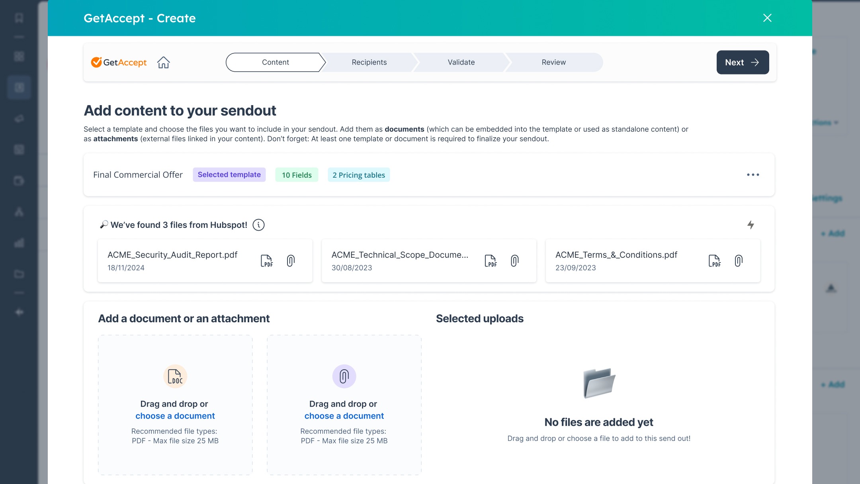
Task: Click the lightning bolt icon in Hubspot files
Action: pyautogui.click(x=751, y=225)
